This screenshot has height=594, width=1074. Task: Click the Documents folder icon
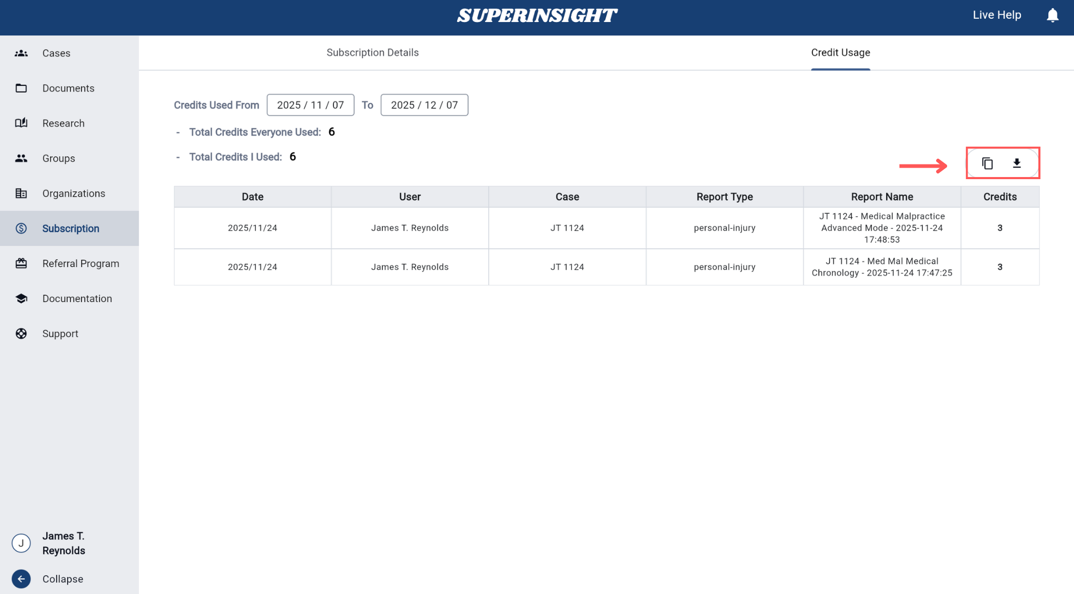21,88
